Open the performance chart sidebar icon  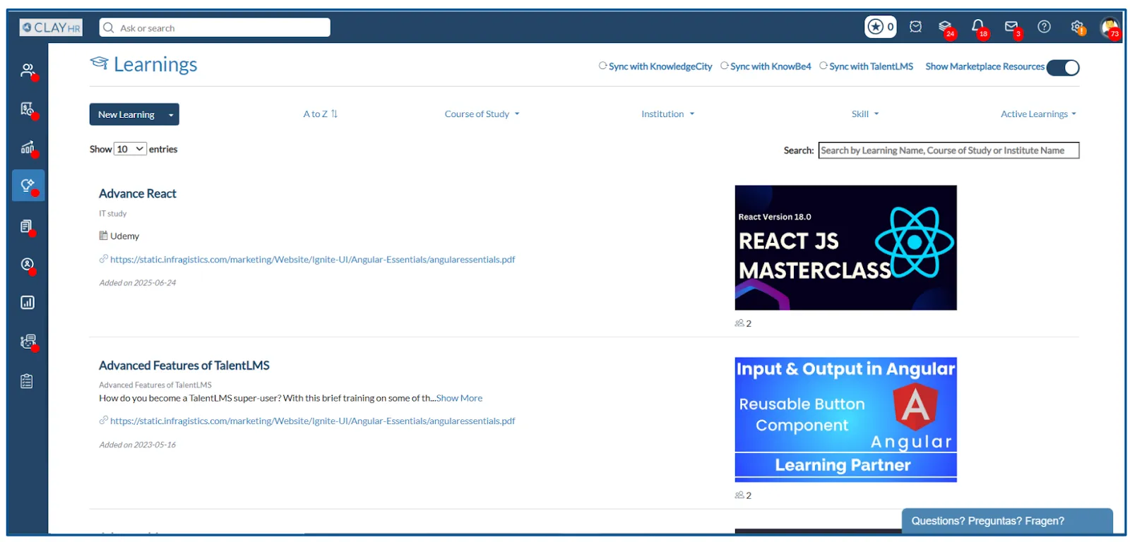[28, 147]
